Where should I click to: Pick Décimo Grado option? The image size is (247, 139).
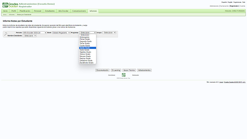tap(88, 58)
